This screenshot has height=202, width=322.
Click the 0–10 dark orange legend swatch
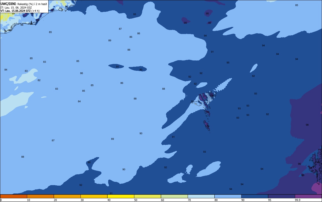point(14,196)
